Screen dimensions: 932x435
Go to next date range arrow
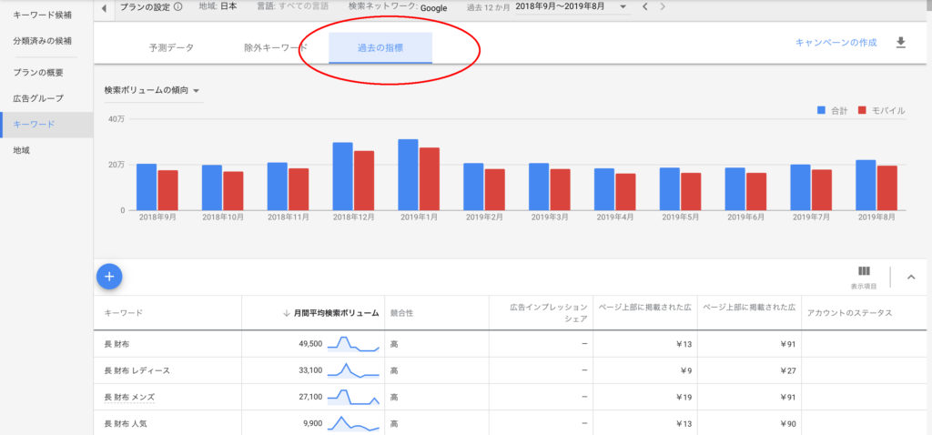pos(662,7)
